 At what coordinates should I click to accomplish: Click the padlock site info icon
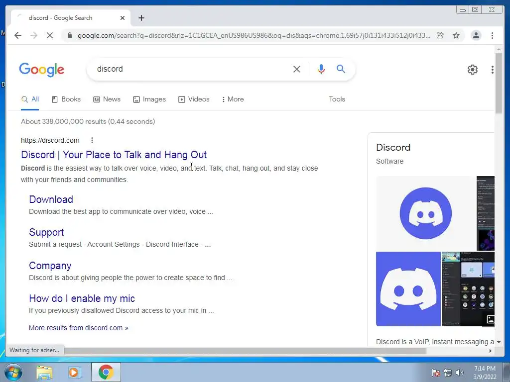tap(70, 35)
